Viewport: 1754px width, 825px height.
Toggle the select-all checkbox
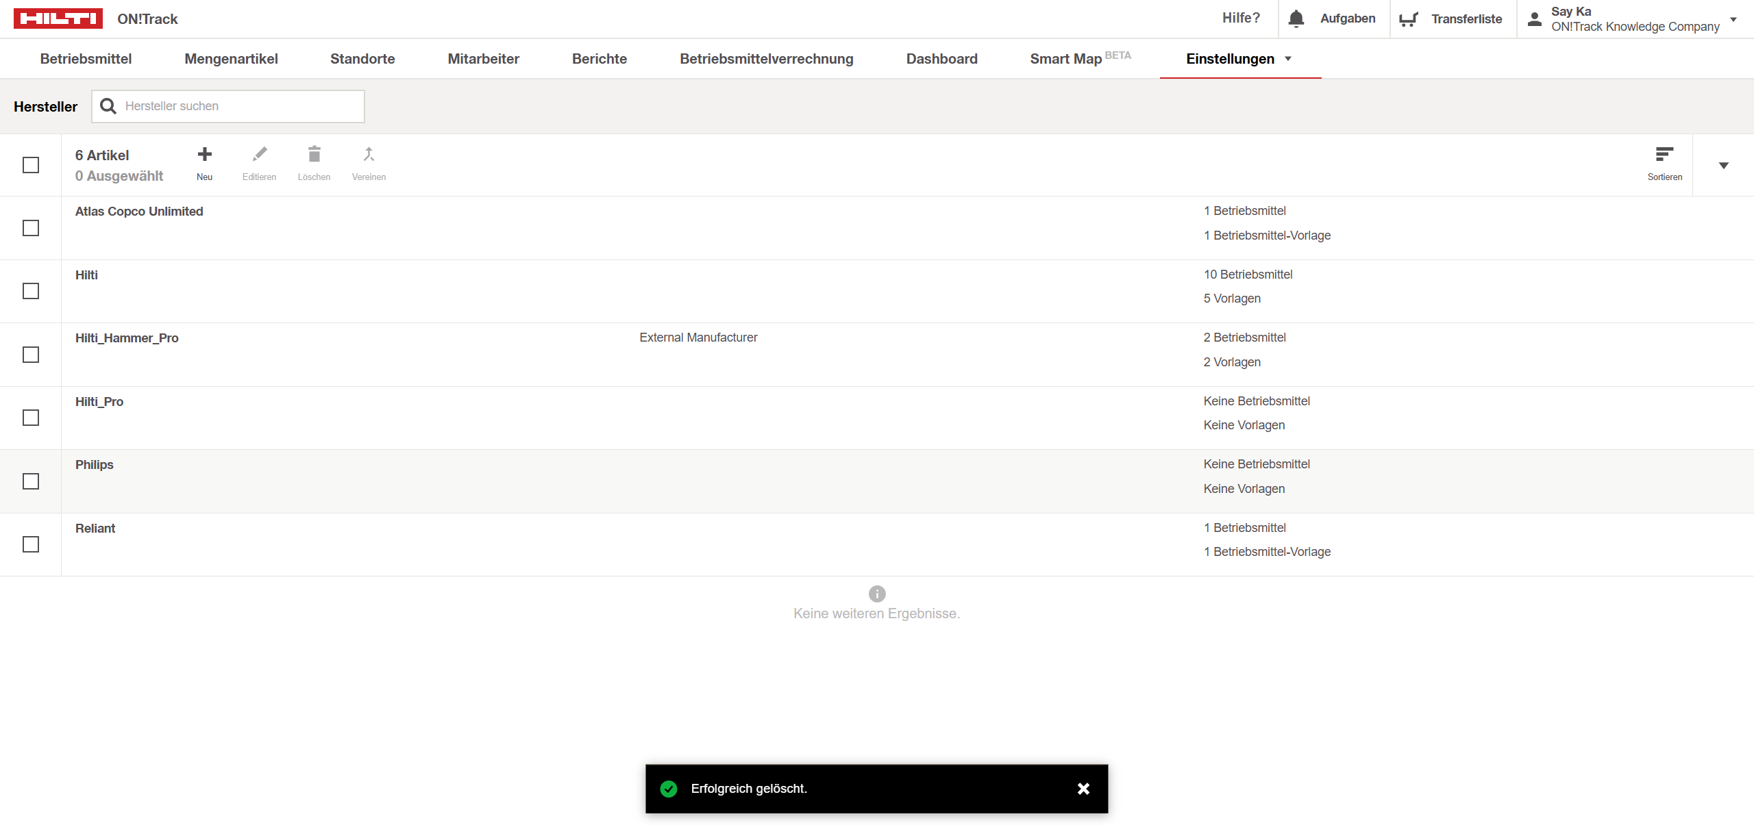(x=31, y=165)
